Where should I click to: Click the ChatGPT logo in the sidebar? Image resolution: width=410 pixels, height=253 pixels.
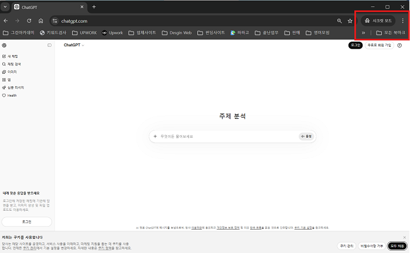click(x=4, y=45)
